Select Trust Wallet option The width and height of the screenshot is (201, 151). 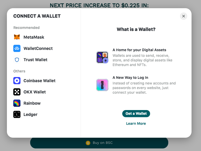(x=36, y=60)
